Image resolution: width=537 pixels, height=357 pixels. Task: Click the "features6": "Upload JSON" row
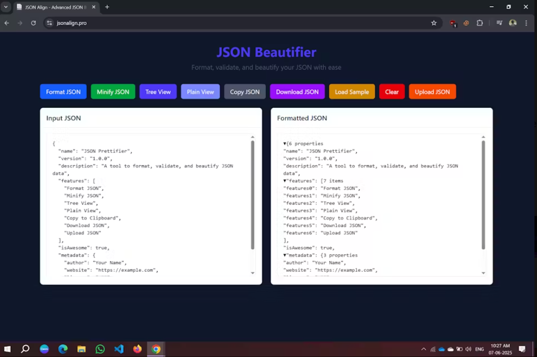320,233
